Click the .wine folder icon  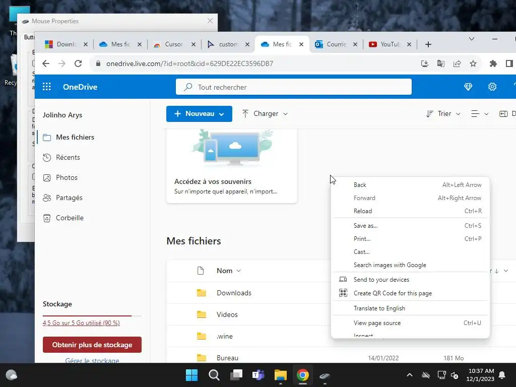[202, 336]
